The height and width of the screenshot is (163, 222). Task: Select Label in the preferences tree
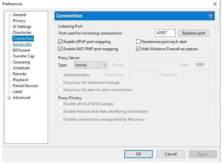(x=17, y=92)
